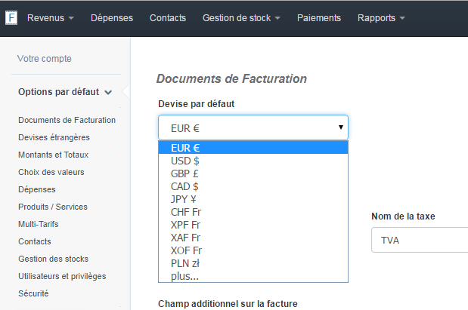This screenshot has width=468, height=310.
Task: Open Devises étrangères settings
Action: point(54,137)
